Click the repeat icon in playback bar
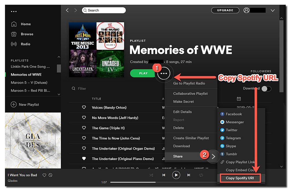This screenshot has height=193, width=290. [201, 175]
